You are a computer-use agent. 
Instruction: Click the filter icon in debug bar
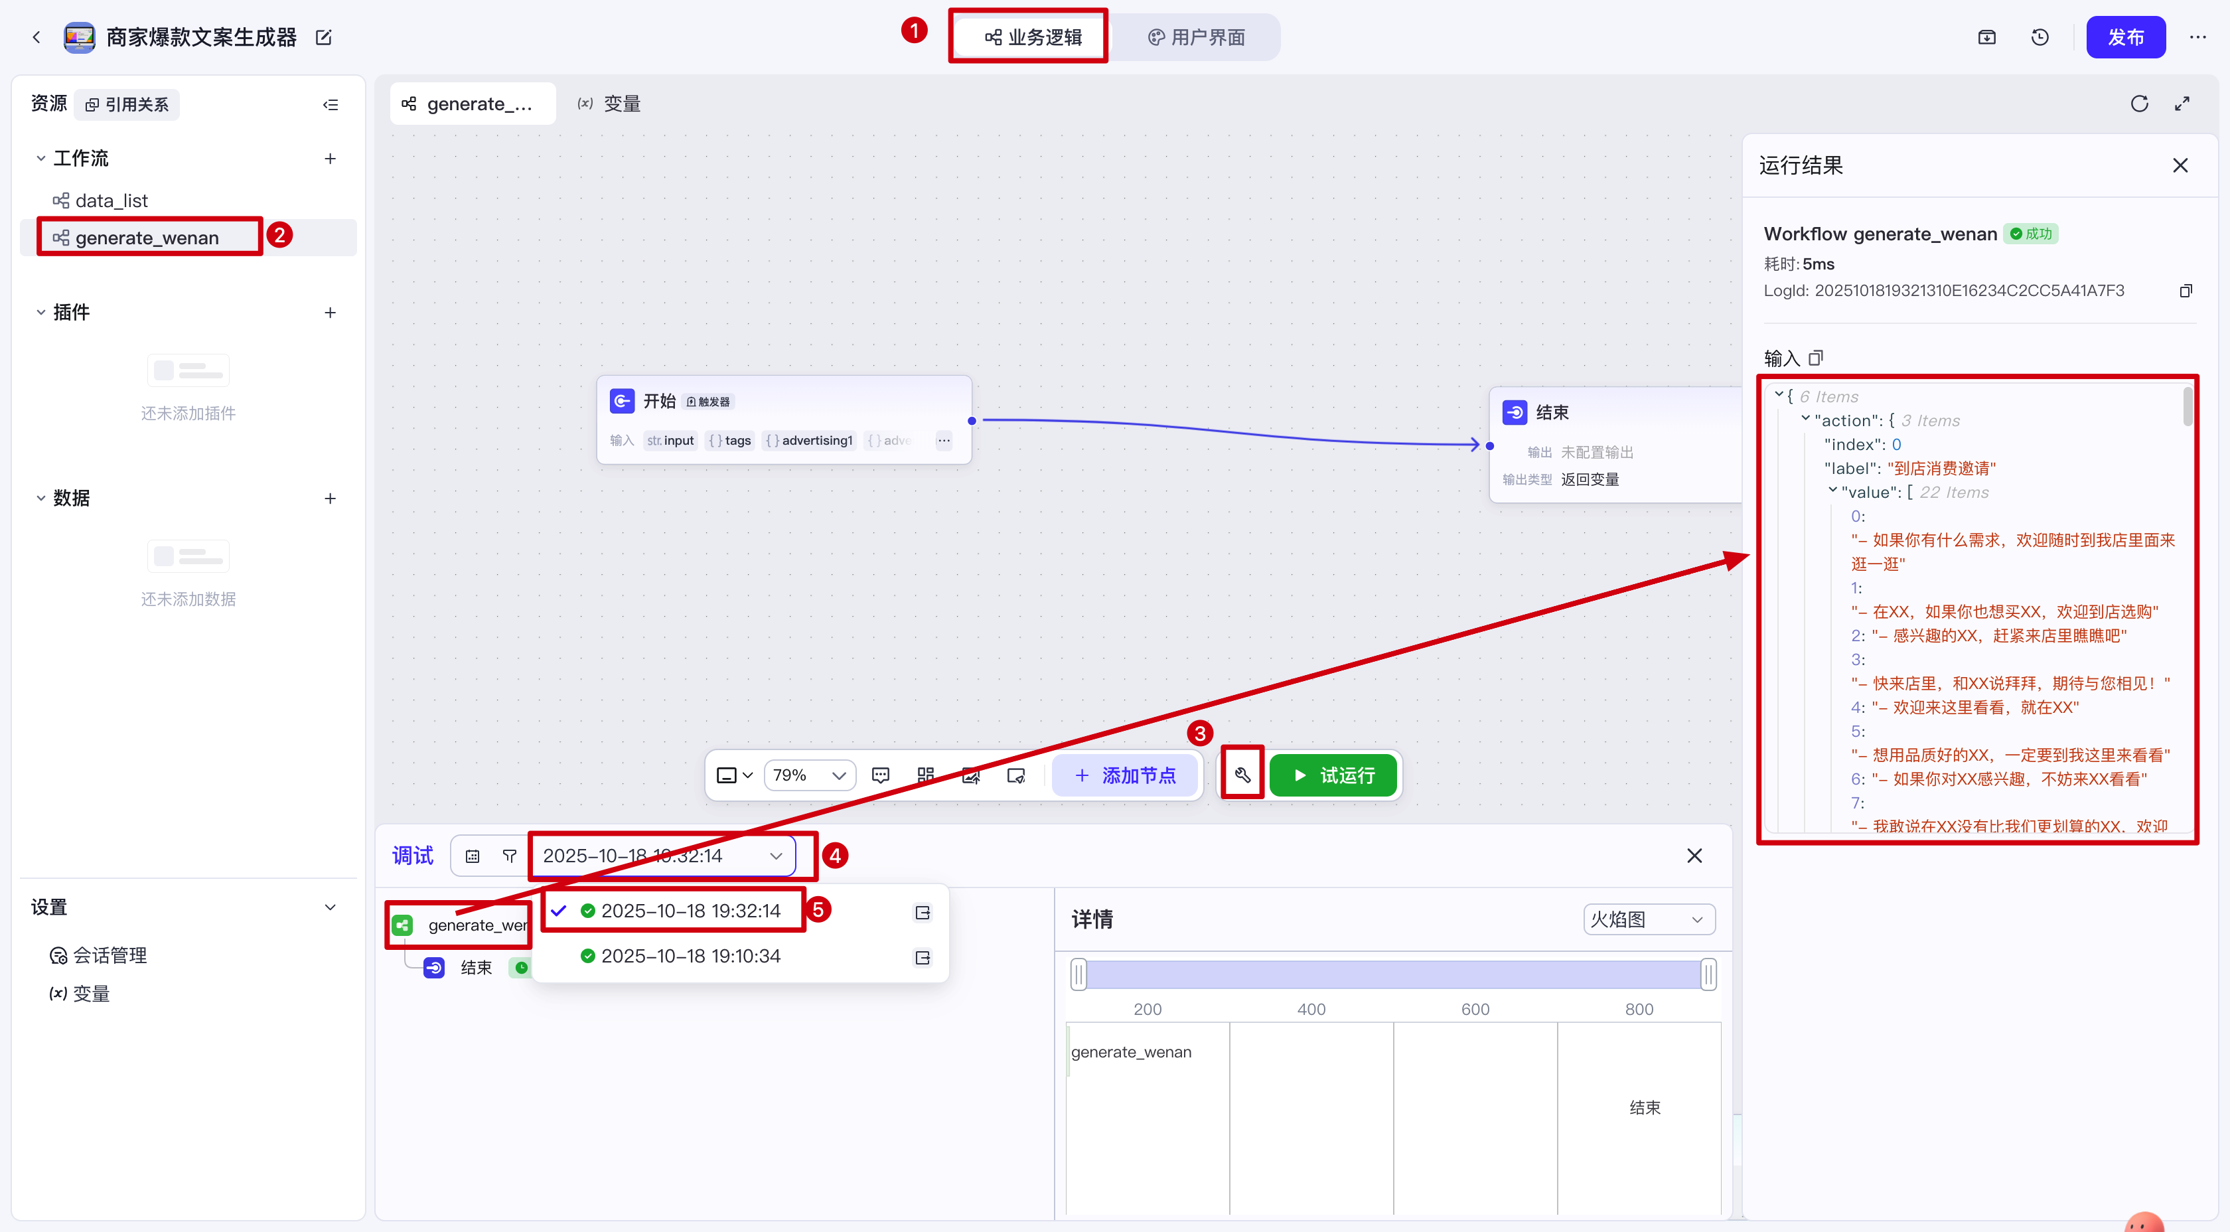(x=509, y=856)
